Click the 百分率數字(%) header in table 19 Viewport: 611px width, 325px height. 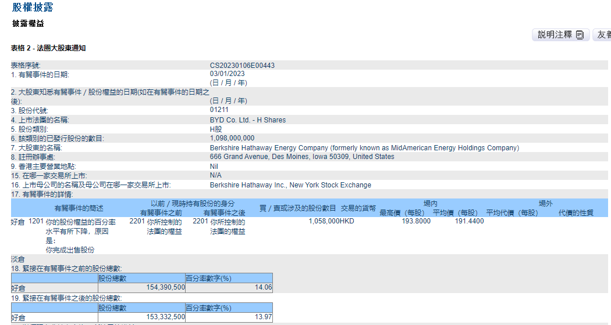(x=208, y=308)
